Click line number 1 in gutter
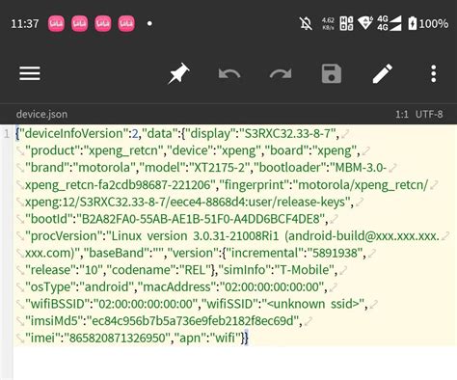Viewport: 457px width, 380px height. [7, 133]
